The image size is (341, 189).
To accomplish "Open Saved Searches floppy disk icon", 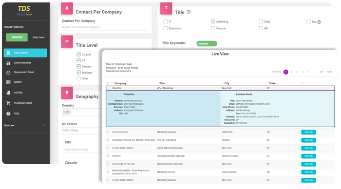I will pos(8,63).
